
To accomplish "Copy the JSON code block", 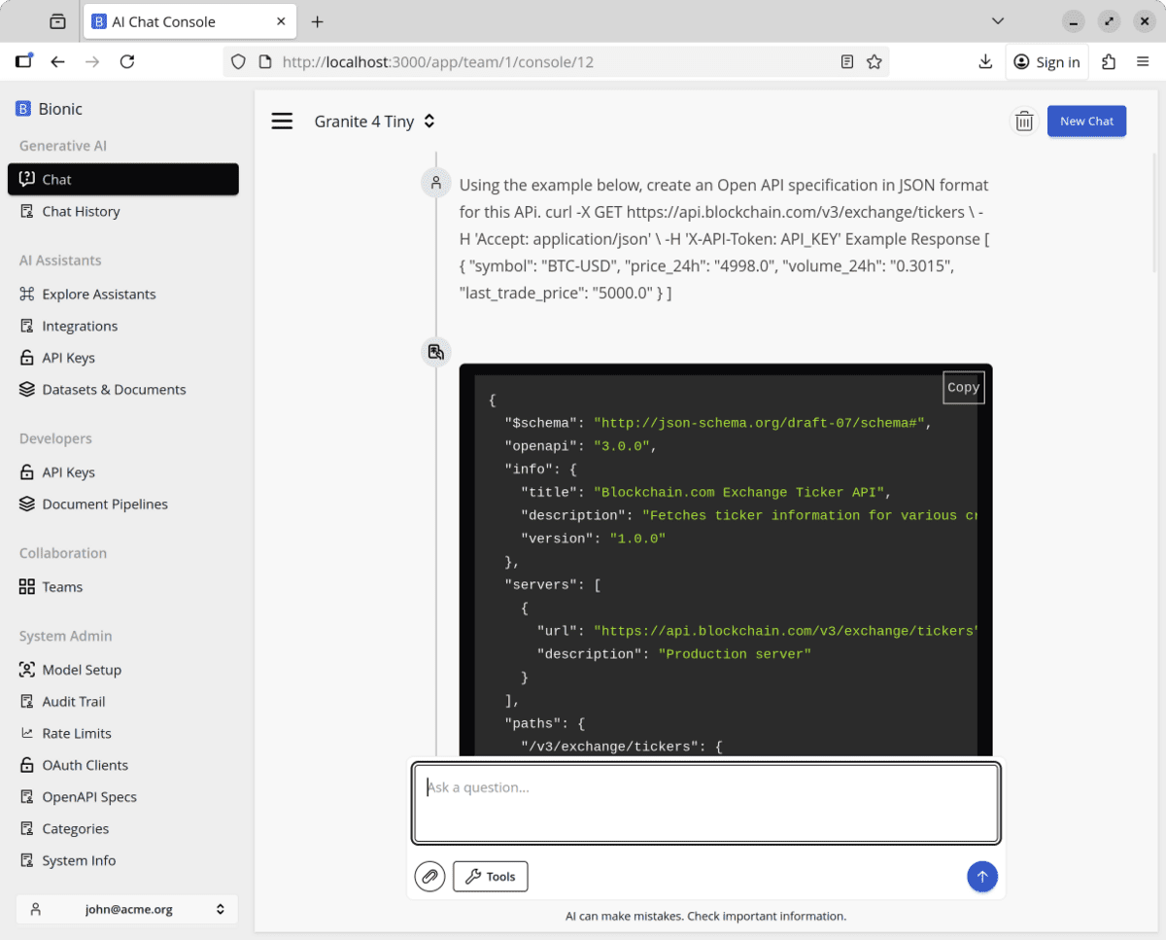I will pos(963,387).
